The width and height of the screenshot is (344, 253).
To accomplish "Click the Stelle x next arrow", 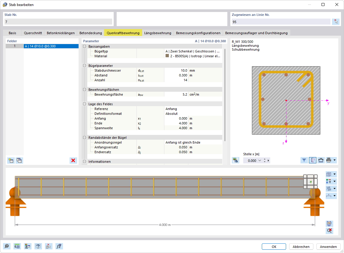I will (x=268, y=160).
